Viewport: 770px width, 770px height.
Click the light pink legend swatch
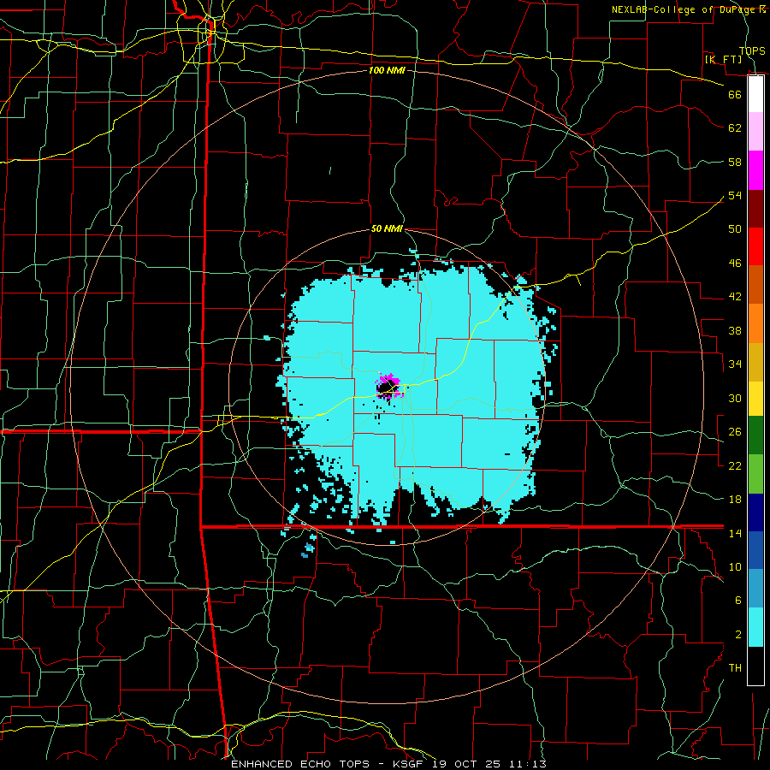[755, 132]
